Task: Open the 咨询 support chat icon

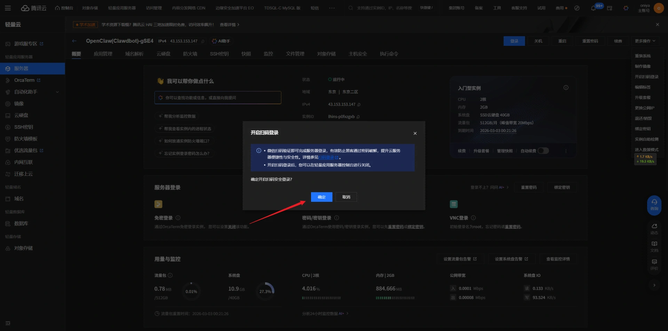Action: 654,204
